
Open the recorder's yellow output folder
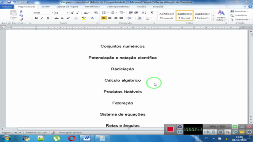(x=242, y=132)
